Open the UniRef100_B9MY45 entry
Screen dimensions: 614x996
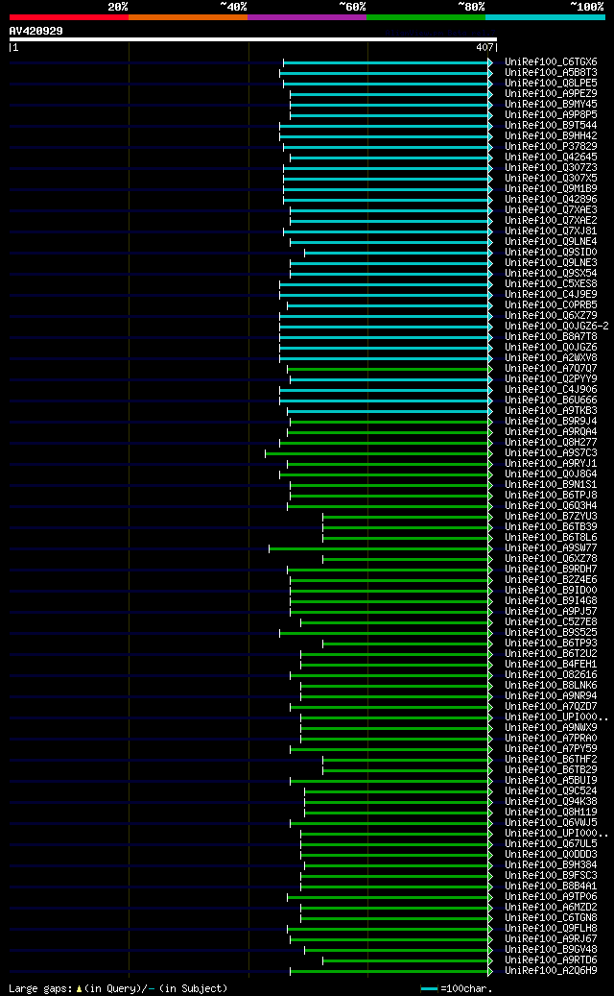coord(551,104)
